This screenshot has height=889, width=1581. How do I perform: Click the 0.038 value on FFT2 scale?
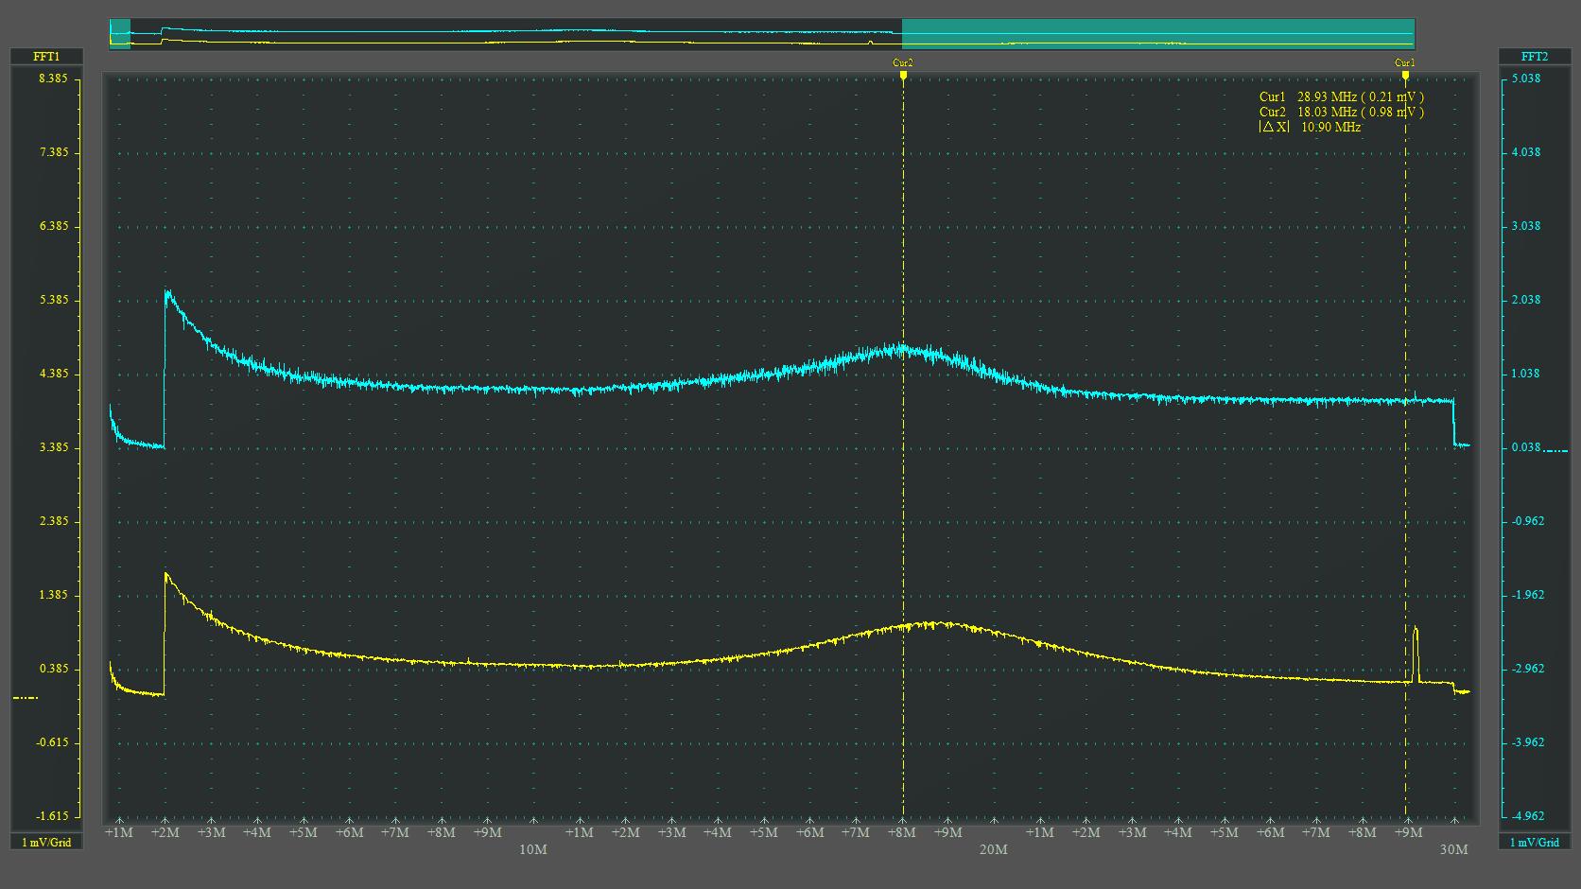(1526, 447)
